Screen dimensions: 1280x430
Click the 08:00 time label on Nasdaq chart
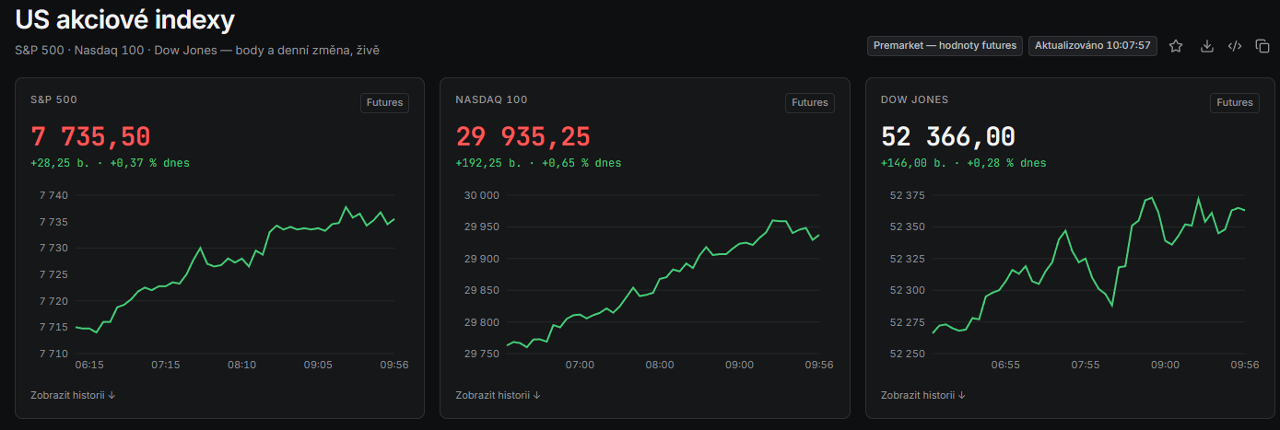point(660,365)
